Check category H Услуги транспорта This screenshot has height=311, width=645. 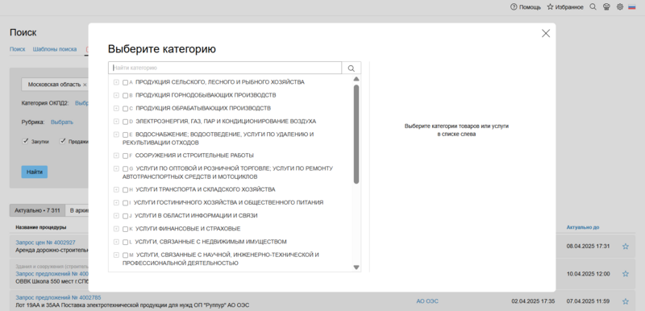click(125, 190)
